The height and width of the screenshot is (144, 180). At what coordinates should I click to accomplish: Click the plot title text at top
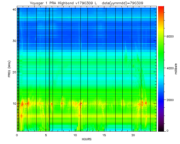pyautogui.click(x=87, y=3)
